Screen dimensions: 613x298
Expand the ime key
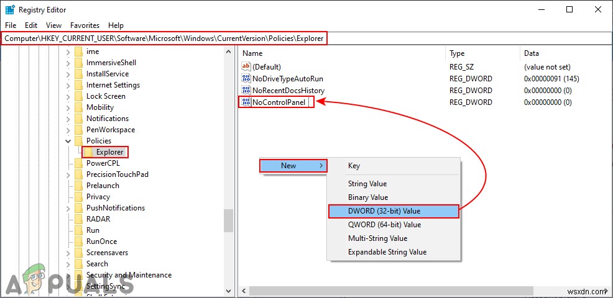point(68,52)
